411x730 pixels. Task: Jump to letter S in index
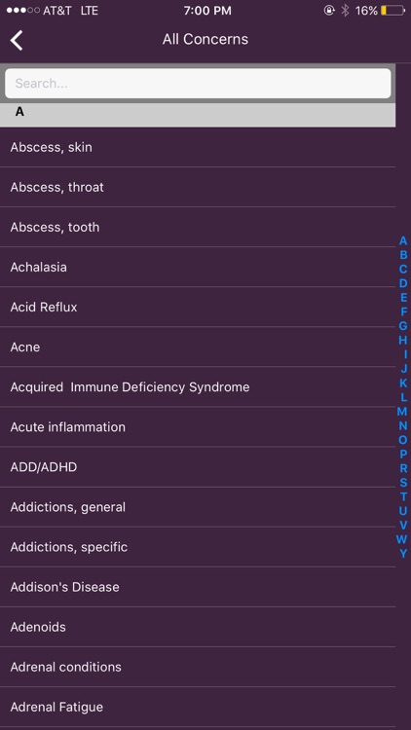coord(403,483)
